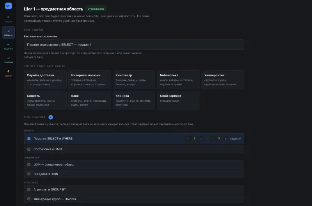Open the 'задания' step in sidebar
The height and width of the screenshot is (206, 312).
(8, 46)
